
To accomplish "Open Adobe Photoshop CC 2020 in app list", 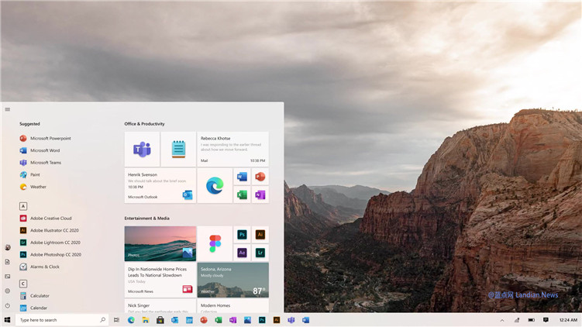I will [50, 255].
